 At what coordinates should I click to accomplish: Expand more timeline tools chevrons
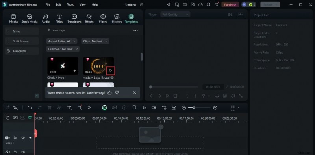tap(89, 108)
